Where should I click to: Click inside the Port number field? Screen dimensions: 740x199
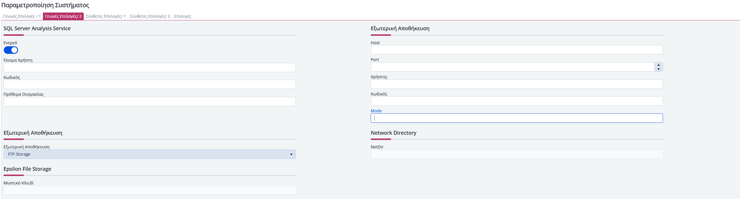click(x=512, y=67)
